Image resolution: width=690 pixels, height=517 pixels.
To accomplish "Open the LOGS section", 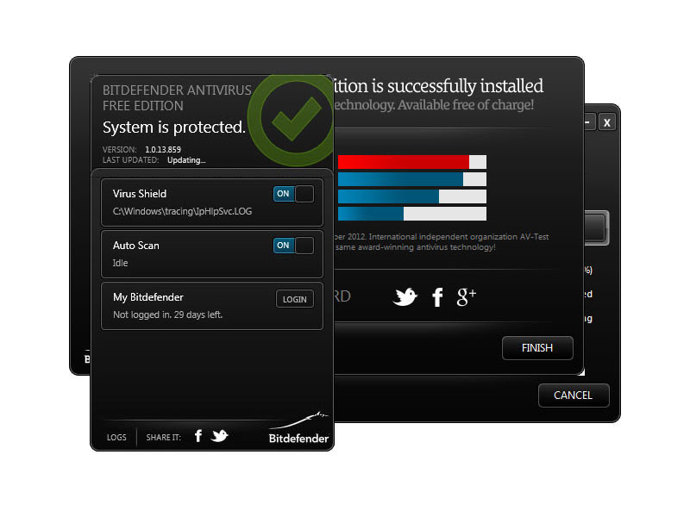I will pos(116,438).
